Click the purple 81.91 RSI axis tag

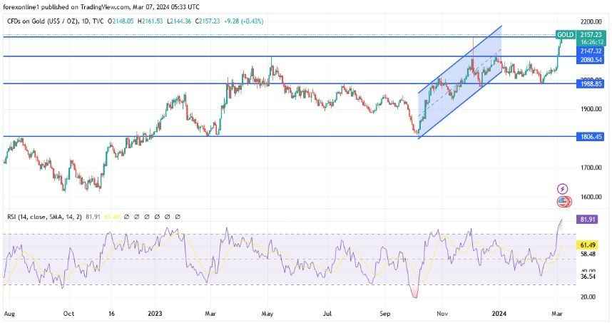pos(587,219)
